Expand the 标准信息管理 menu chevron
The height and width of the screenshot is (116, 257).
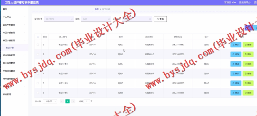[25, 55]
